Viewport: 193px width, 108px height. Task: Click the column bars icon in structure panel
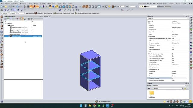click(x=29, y=19)
